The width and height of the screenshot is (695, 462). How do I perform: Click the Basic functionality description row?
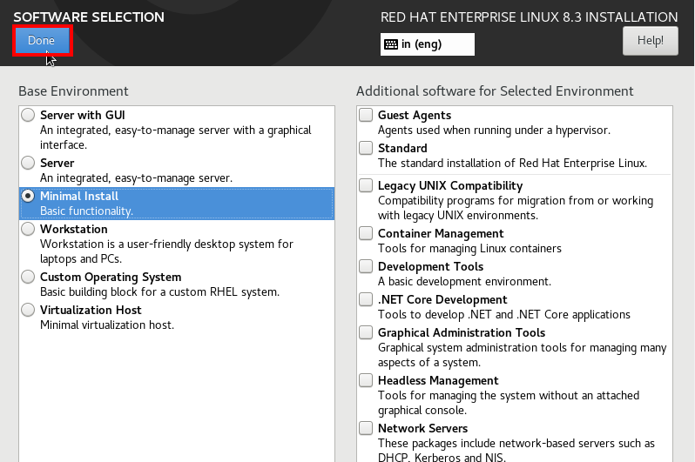pyautogui.click(x=86, y=211)
